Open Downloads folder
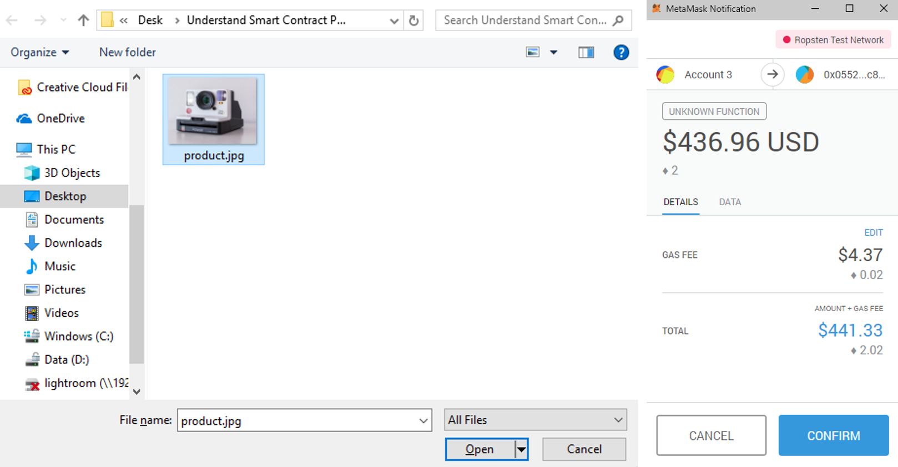 (63, 243)
